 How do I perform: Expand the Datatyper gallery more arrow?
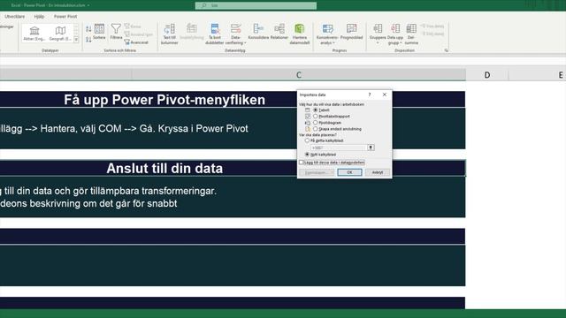(x=76, y=40)
